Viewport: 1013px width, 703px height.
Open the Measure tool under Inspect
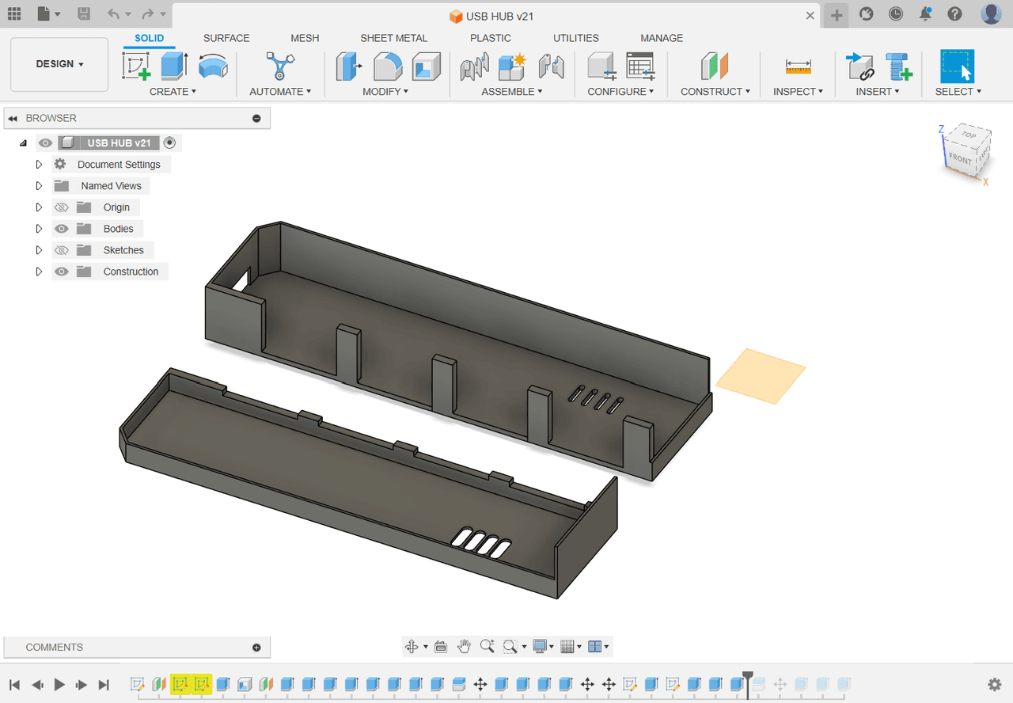point(798,66)
